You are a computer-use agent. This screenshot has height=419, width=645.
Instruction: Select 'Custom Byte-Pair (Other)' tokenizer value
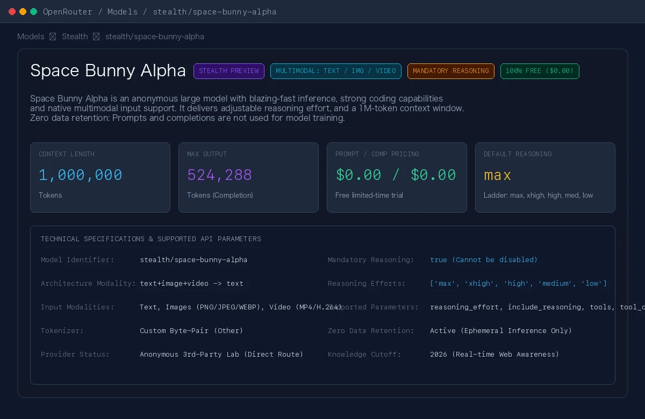click(x=191, y=330)
